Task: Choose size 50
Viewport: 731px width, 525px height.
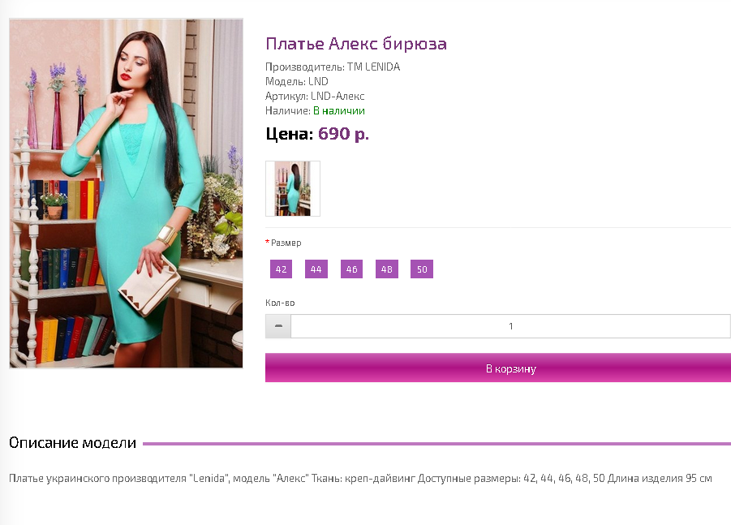Action: click(422, 269)
